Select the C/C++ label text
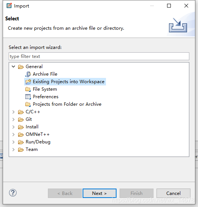The height and width of the screenshot is (207, 198). (x=33, y=112)
